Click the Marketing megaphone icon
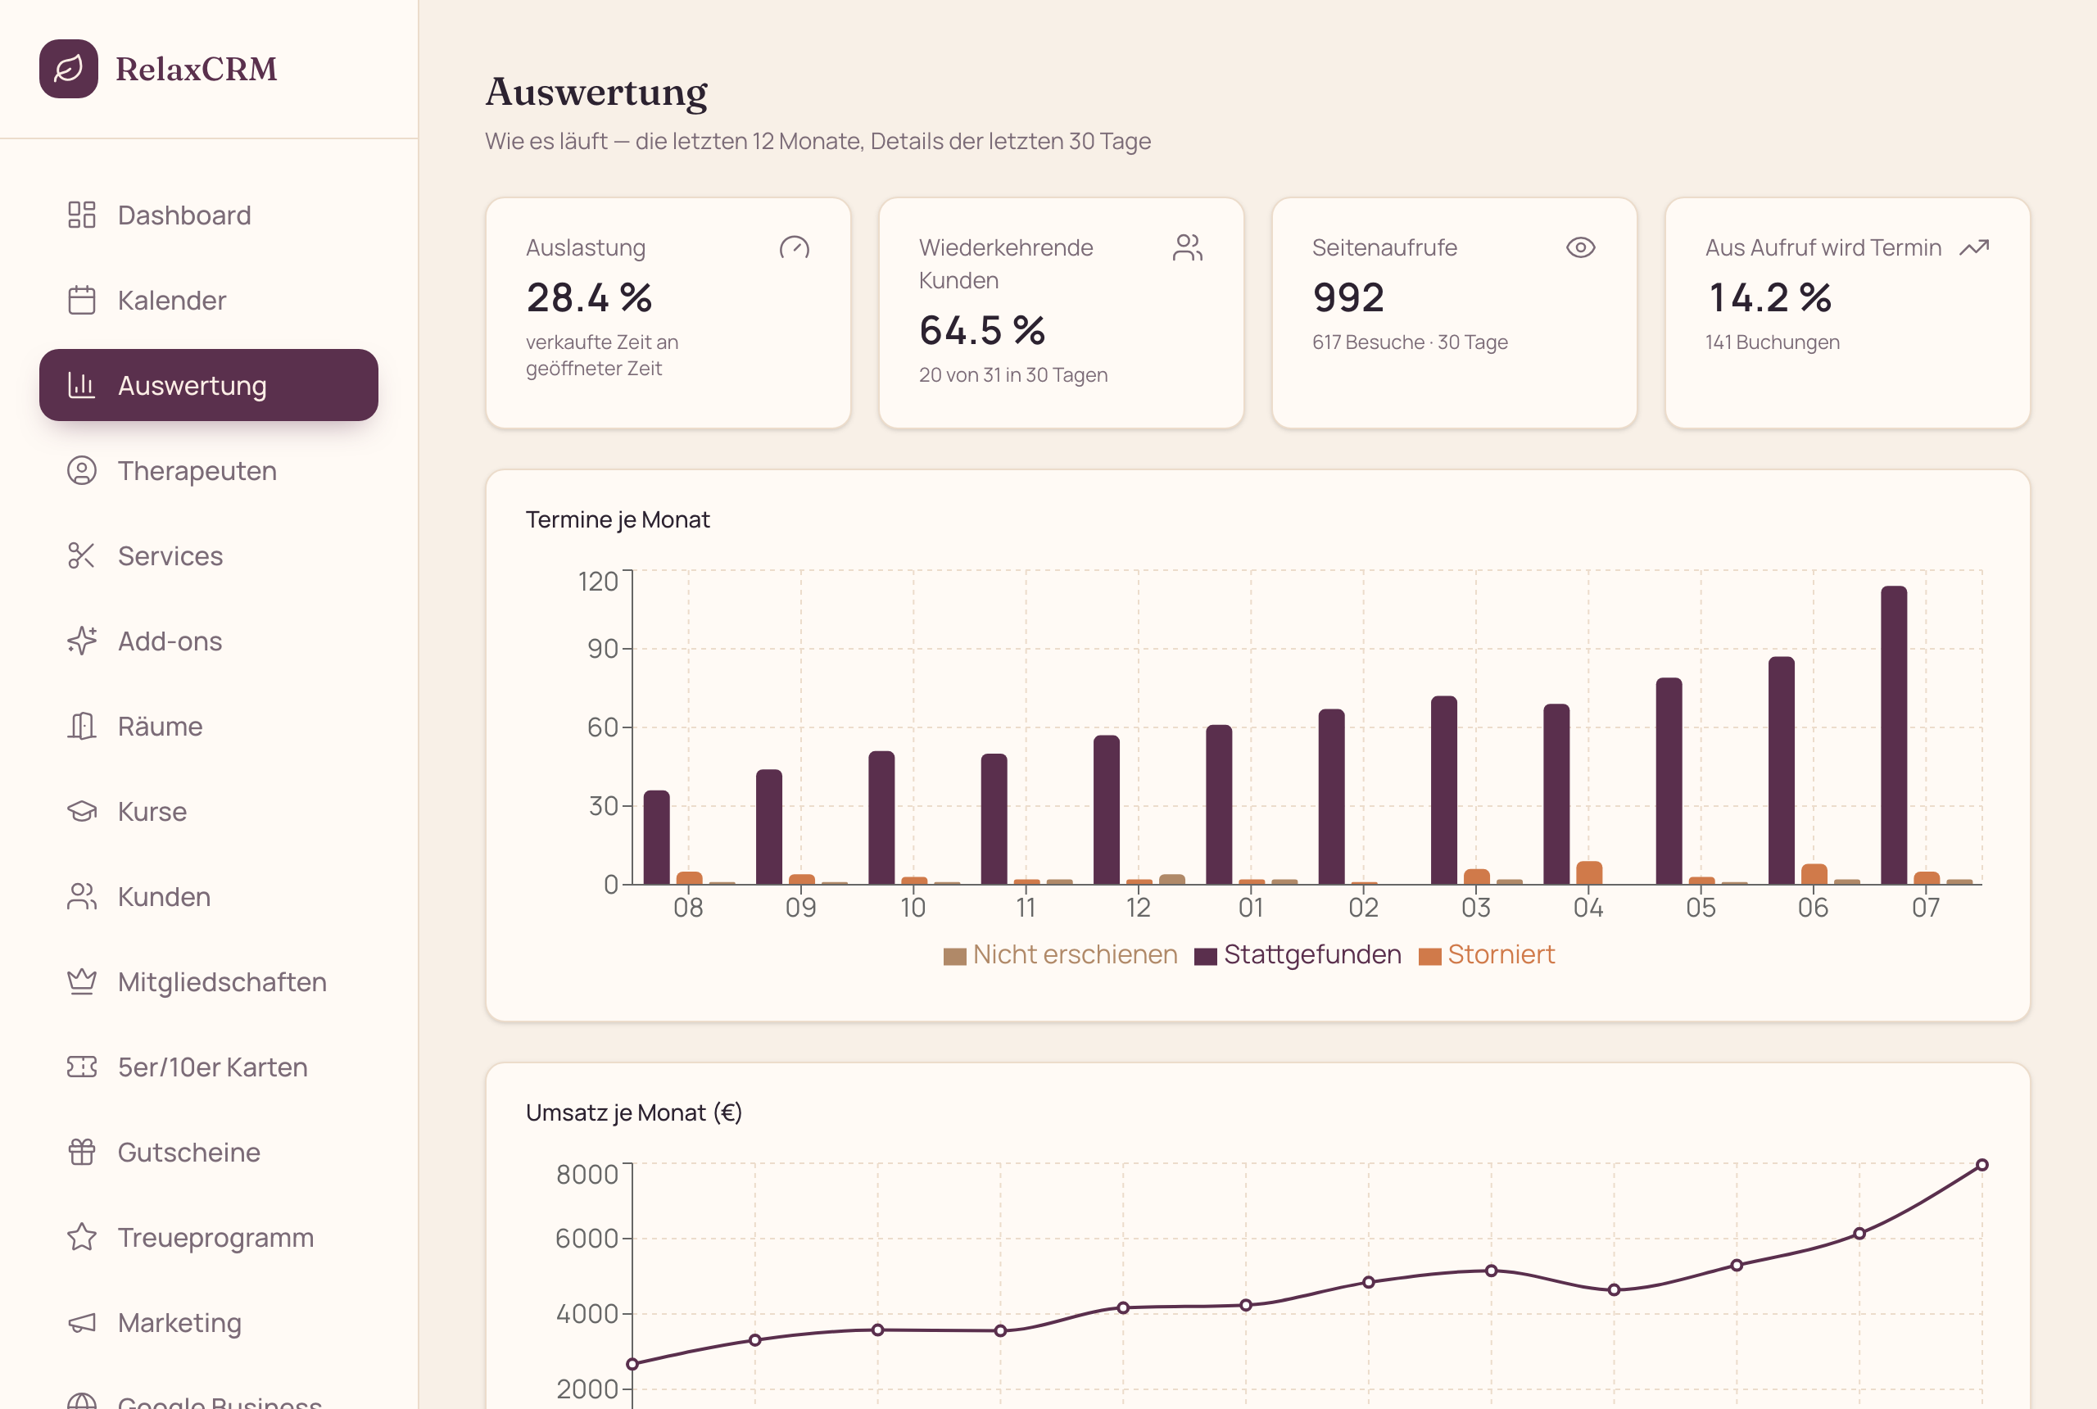 pyautogui.click(x=82, y=1322)
